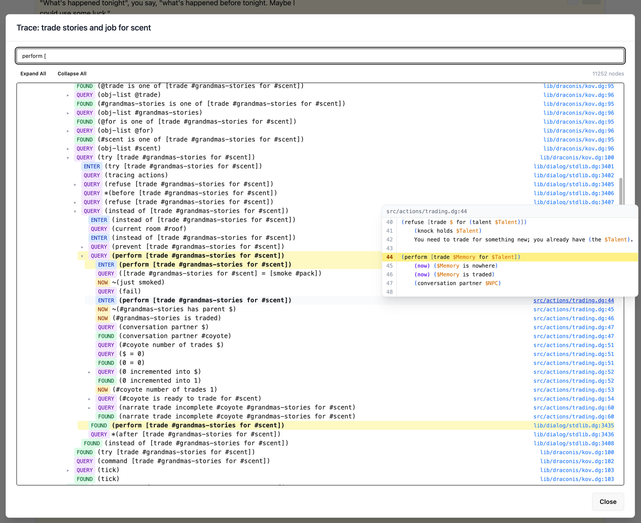
Task: Open the src/actions/trading.dg:60 link on the QUERY narrate row
Action: 573,407
